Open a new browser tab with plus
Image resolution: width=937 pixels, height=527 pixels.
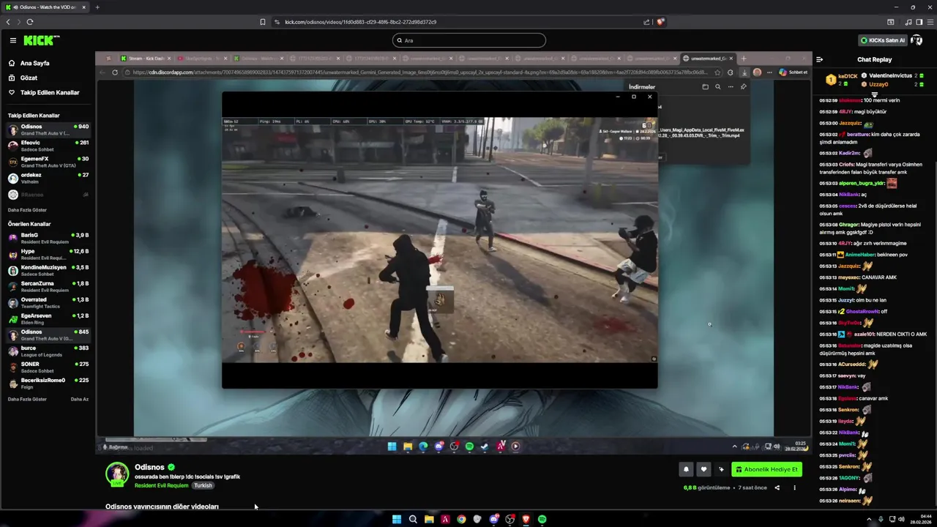pos(97,7)
